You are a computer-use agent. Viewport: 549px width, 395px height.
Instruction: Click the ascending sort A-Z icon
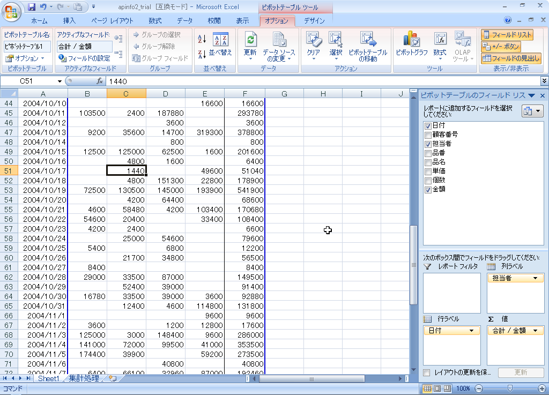point(202,39)
